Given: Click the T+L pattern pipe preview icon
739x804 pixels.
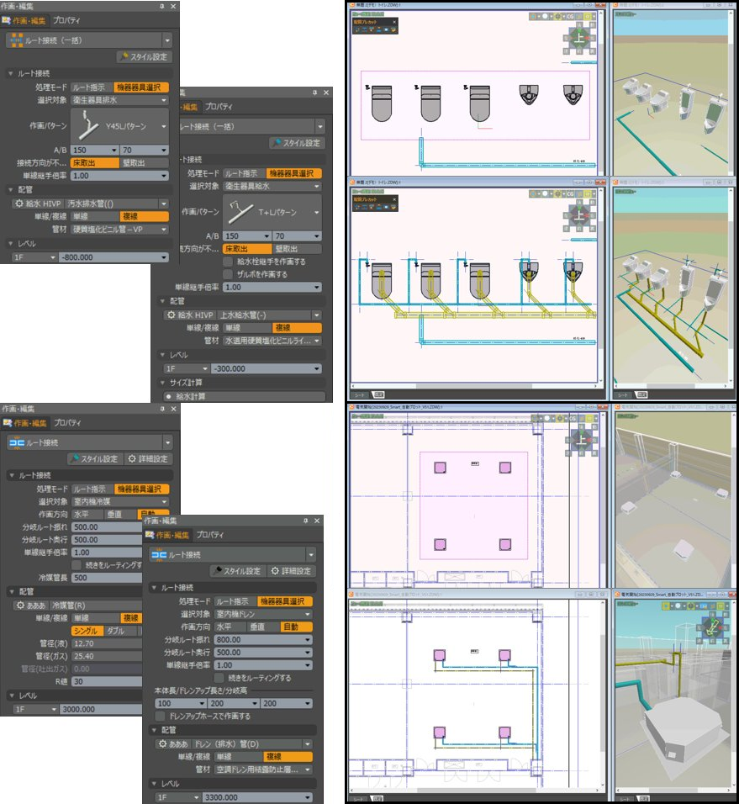Looking at the screenshot, I should click(245, 212).
